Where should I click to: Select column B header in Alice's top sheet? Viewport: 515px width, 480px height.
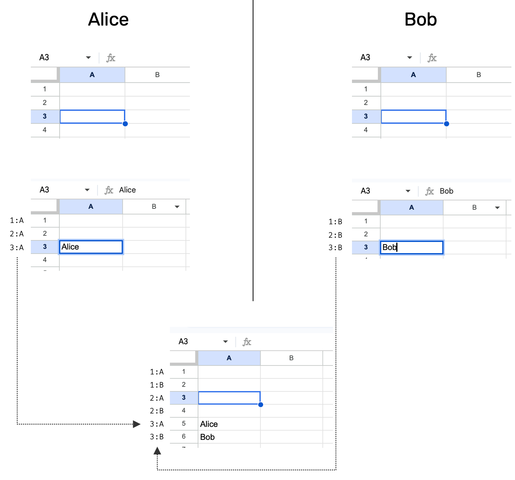157,75
